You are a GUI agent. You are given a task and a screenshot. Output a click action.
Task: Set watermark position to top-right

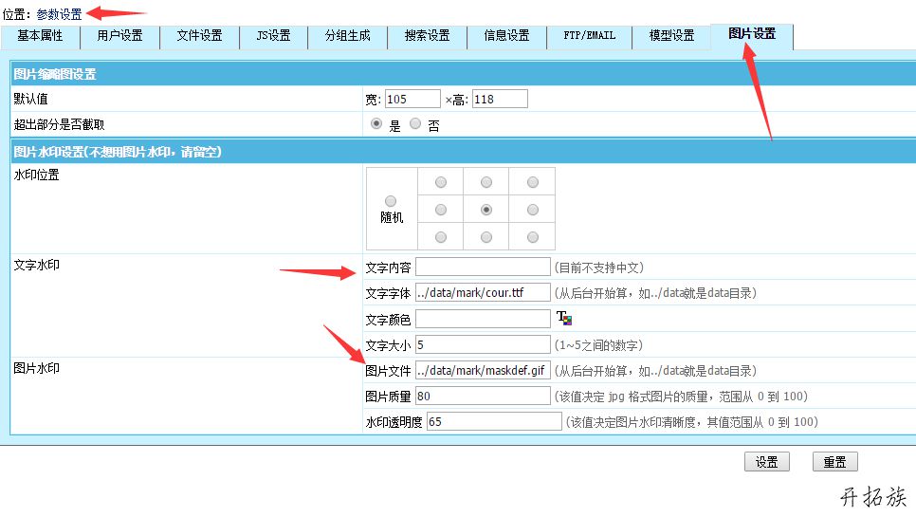(532, 182)
